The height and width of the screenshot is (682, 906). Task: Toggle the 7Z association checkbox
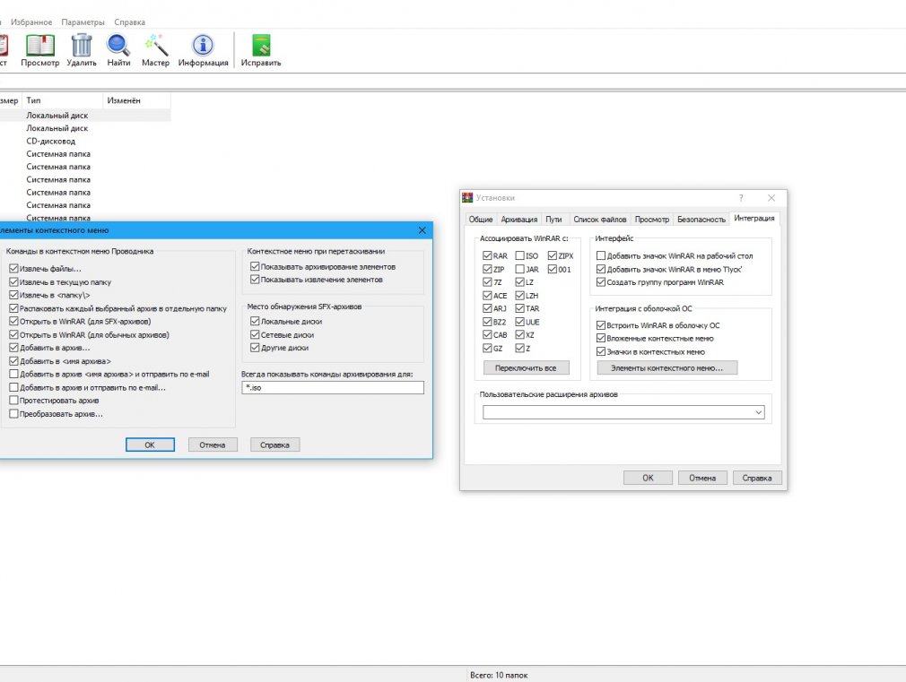pyautogui.click(x=487, y=281)
